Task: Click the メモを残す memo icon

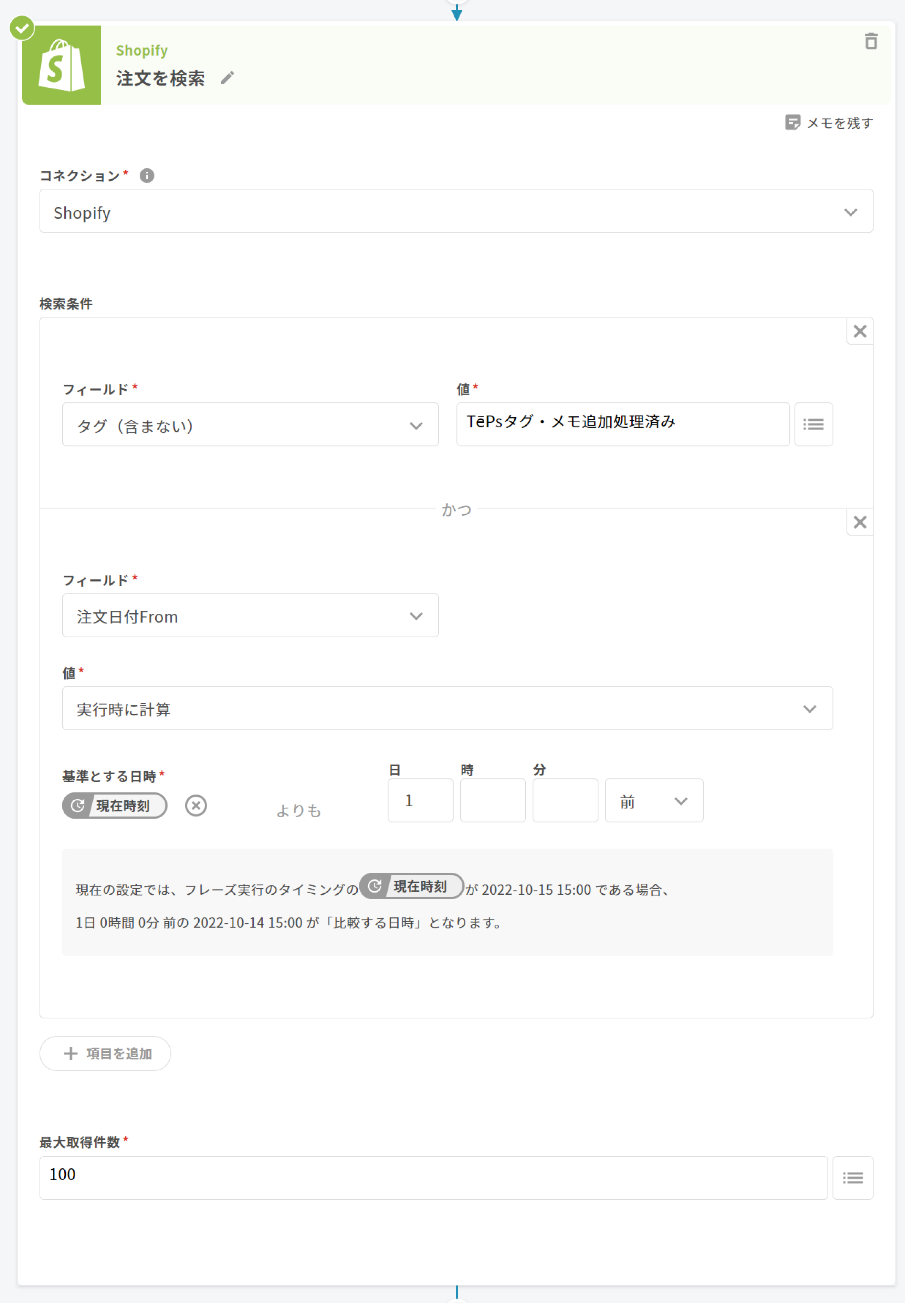Action: pyautogui.click(x=792, y=122)
